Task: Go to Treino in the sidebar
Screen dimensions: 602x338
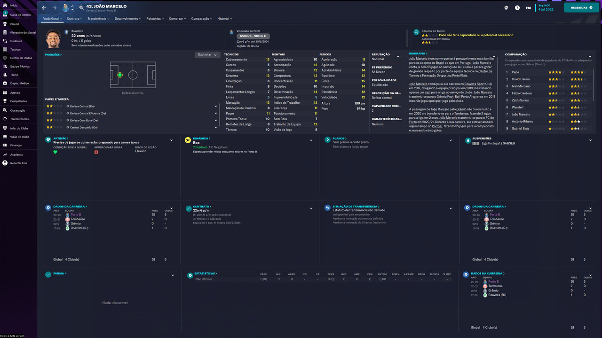Action: (14, 75)
